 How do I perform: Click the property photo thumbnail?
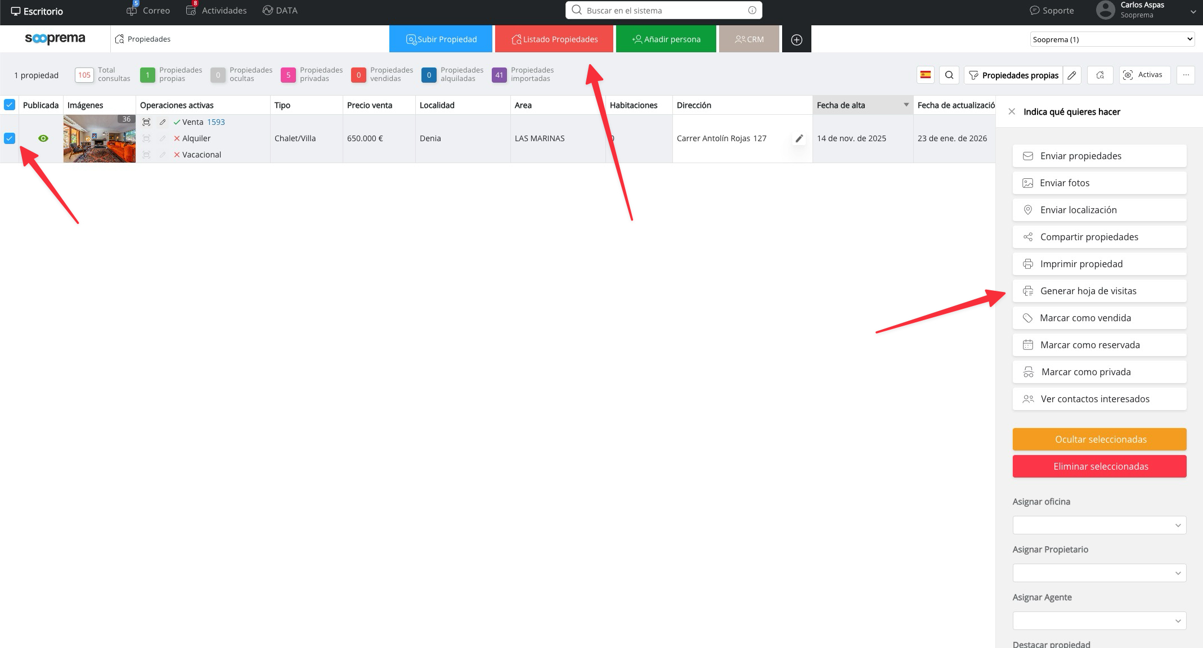click(99, 138)
